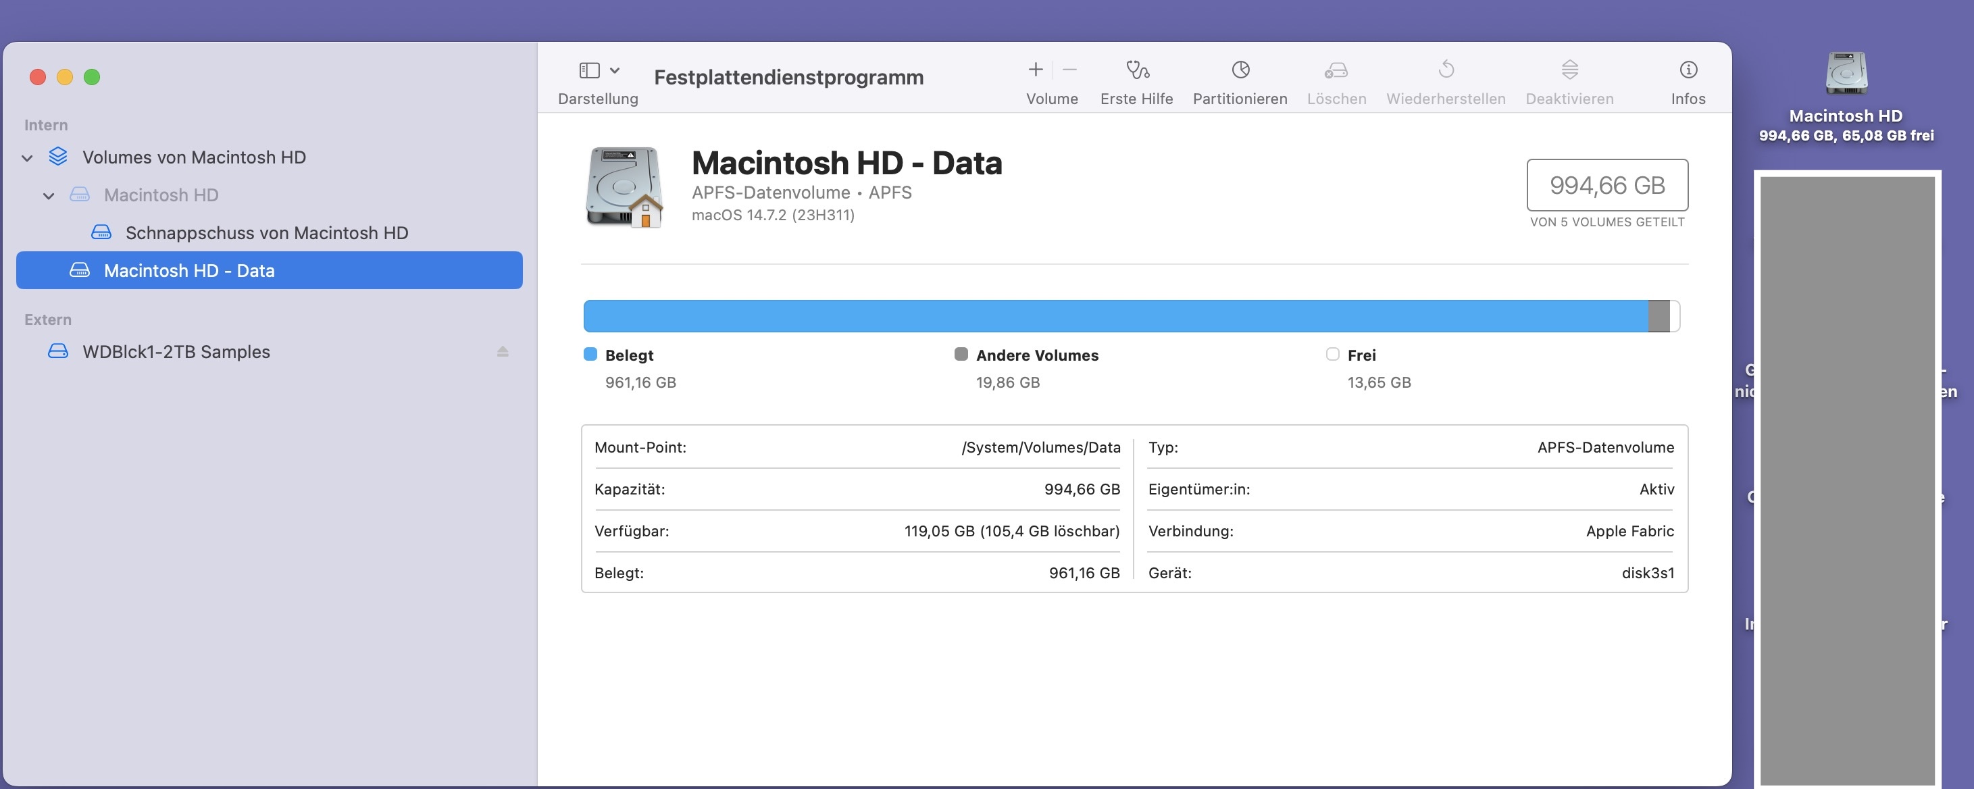1974x789 pixels.
Task: Select WDBlck1-2TB Samples external disk
Action: click(176, 351)
